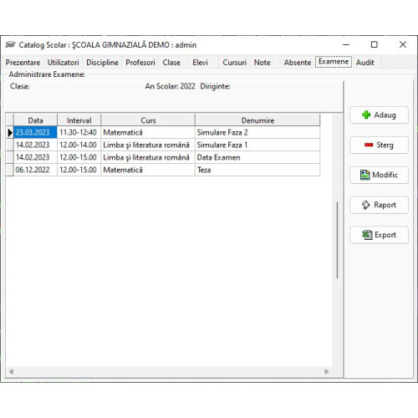Click the green plus icon on Adaug

pos(366,115)
